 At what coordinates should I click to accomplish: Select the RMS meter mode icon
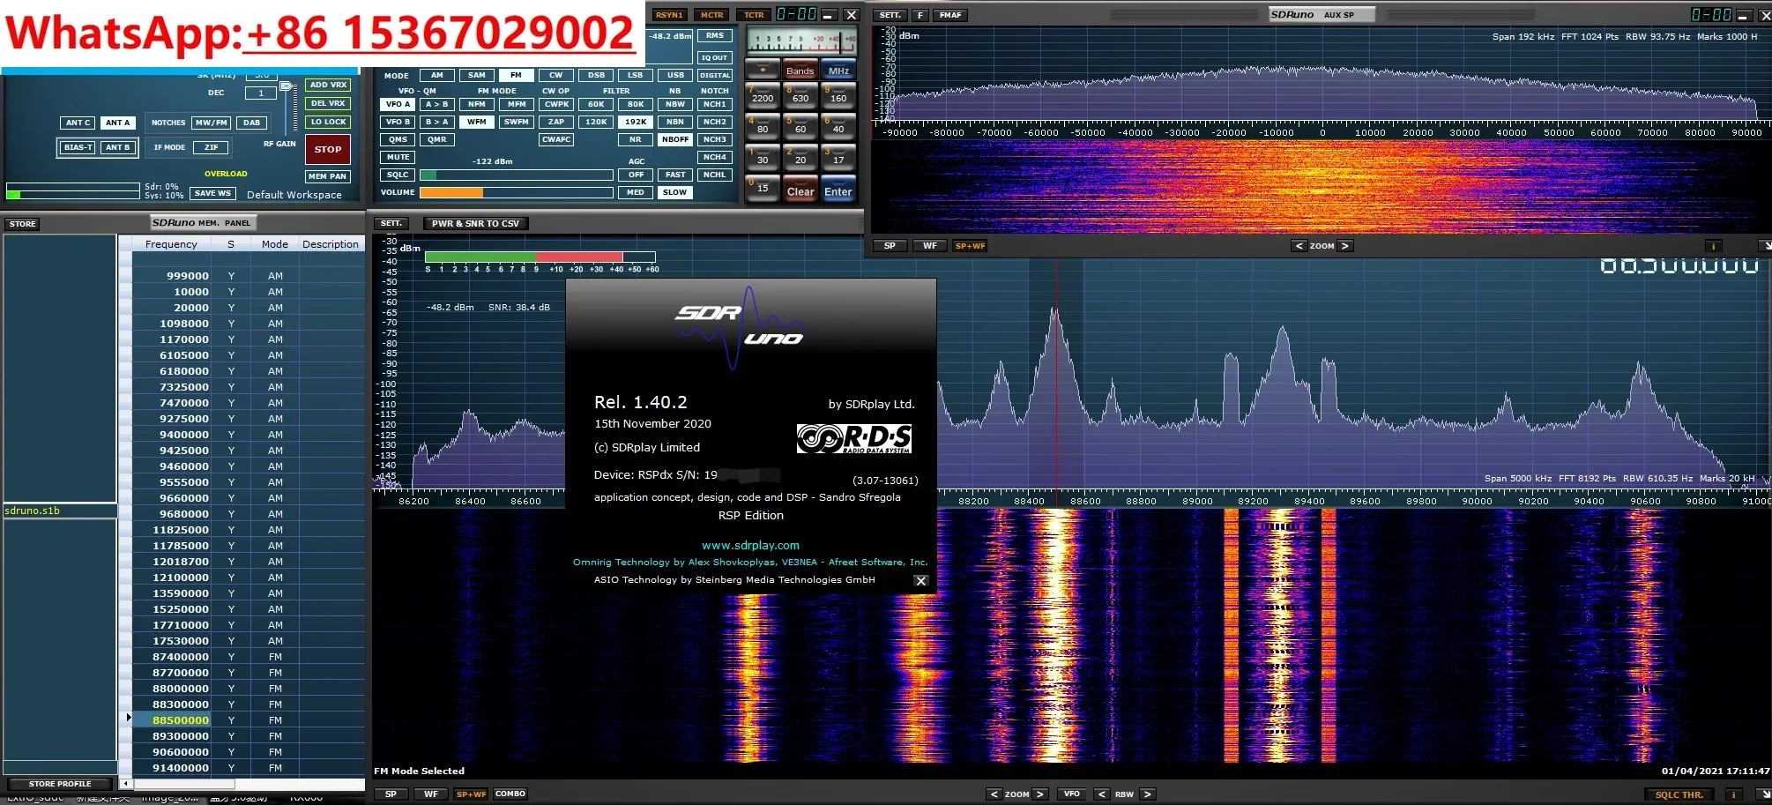click(715, 35)
